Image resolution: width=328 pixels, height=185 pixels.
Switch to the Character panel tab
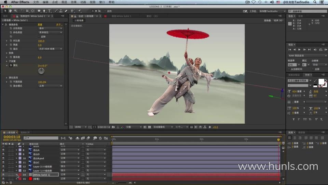pos(307,75)
